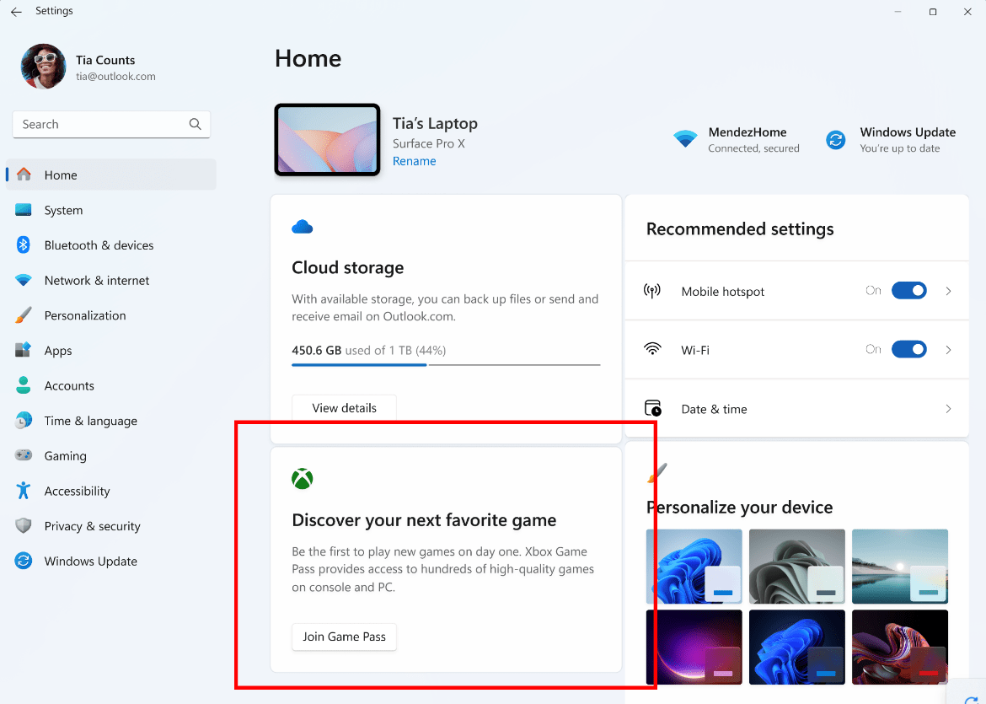Click the cloud storage usage bar
Image resolution: width=986 pixels, height=704 pixels.
[x=446, y=364]
